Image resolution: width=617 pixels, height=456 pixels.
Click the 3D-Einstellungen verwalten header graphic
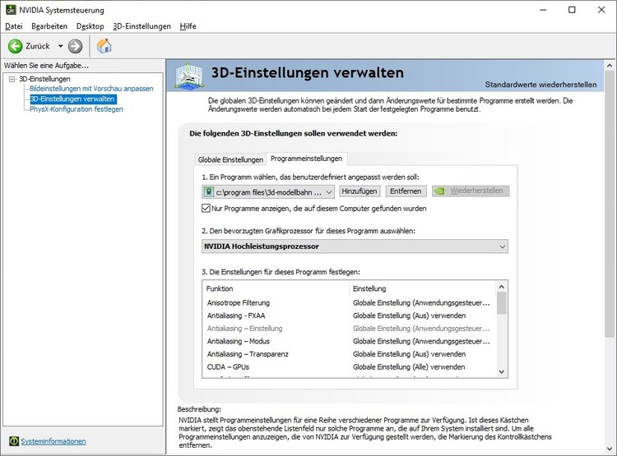(189, 76)
